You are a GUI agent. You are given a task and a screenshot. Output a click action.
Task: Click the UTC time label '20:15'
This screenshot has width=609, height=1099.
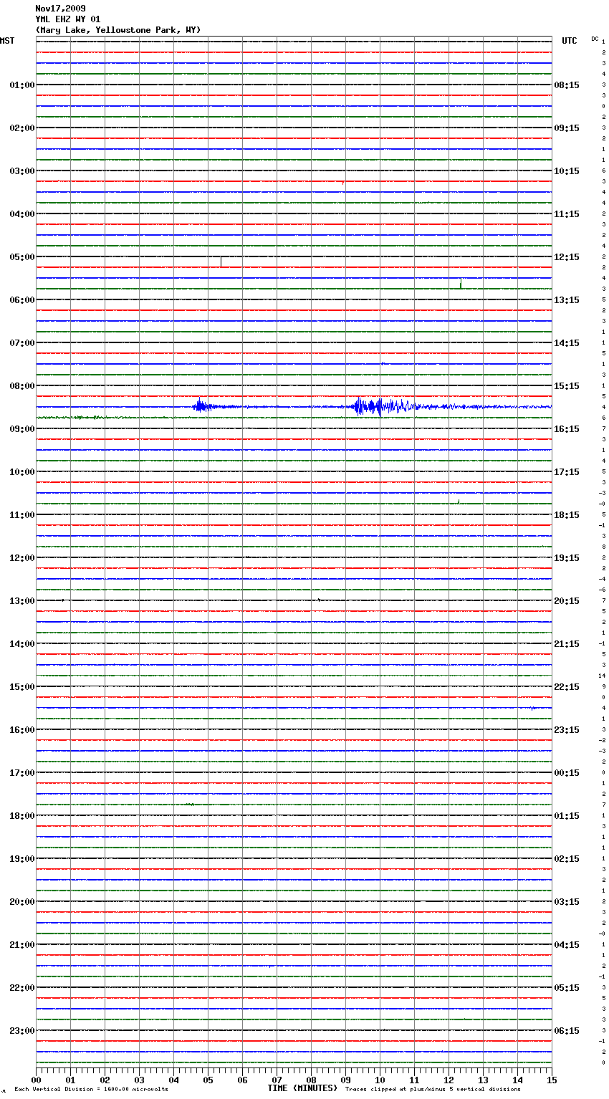point(567,601)
